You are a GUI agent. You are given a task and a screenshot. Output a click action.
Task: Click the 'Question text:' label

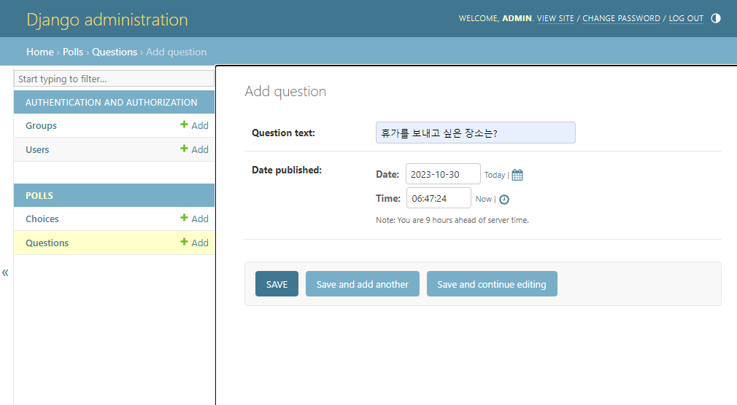tap(283, 133)
